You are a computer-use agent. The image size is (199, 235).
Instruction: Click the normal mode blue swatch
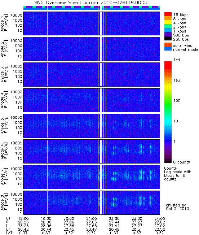168,49
